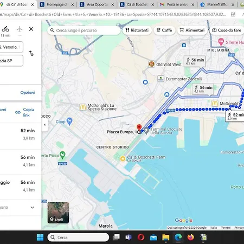Filter by Alimentari along the route
244x244 pixels.
[192, 30]
